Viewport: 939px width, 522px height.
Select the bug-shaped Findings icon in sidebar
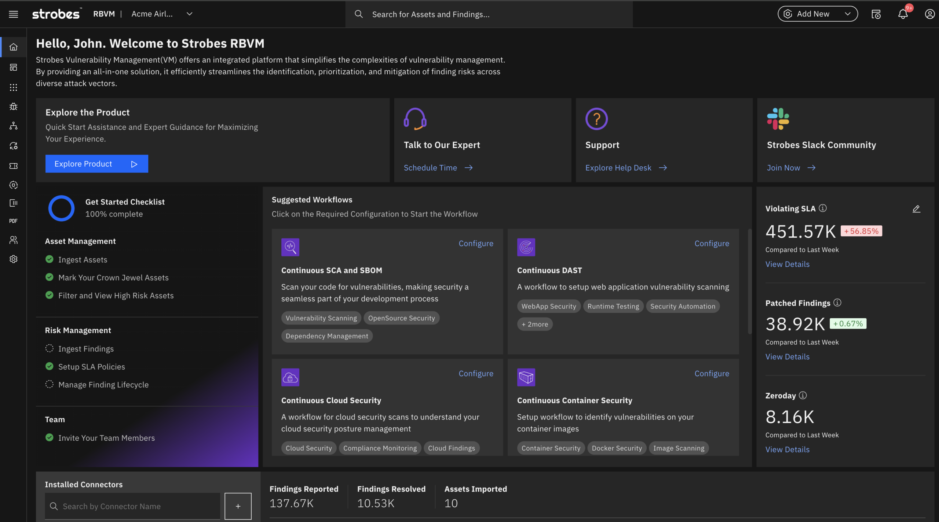[13, 106]
